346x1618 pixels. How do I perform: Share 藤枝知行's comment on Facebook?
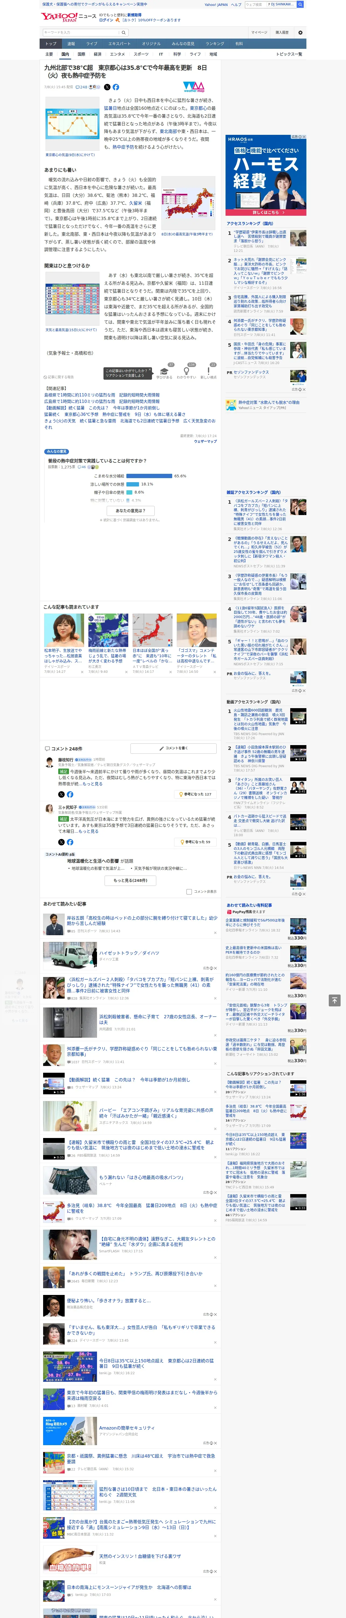point(70,794)
